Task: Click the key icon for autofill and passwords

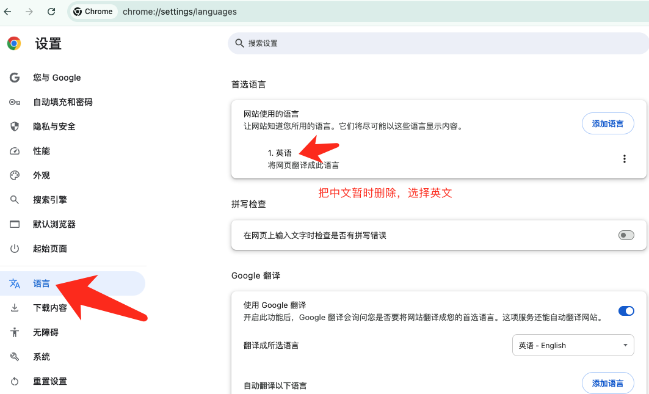Action: (15, 102)
